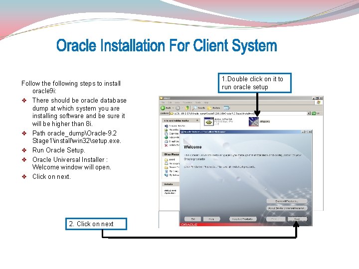Open My Network Places under Other Places
359x269 pixels.
click(x=172, y=175)
